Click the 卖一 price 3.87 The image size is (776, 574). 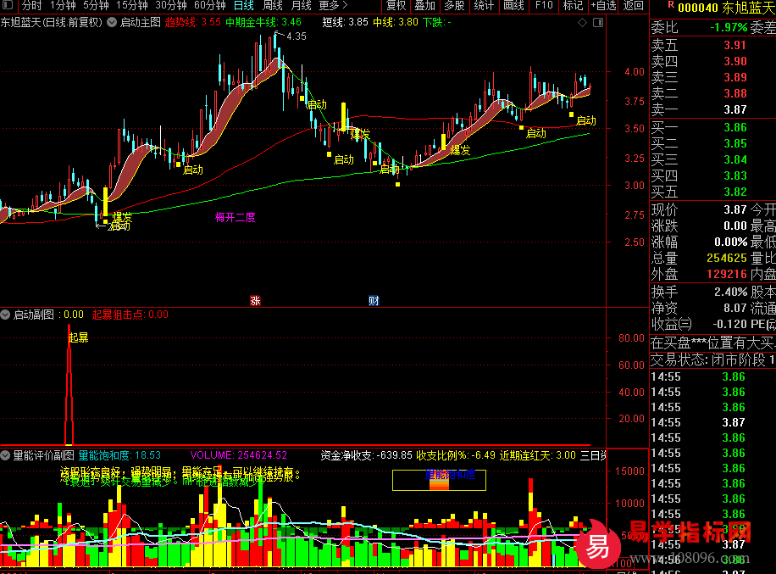(x=735, y=109)
